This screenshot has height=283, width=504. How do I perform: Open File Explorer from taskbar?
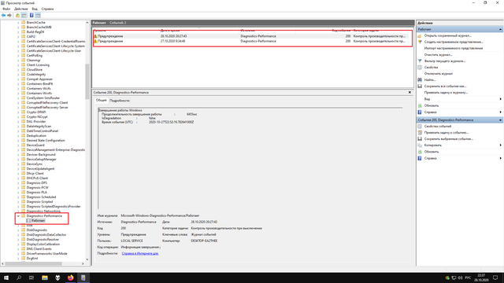pos(45,277)
